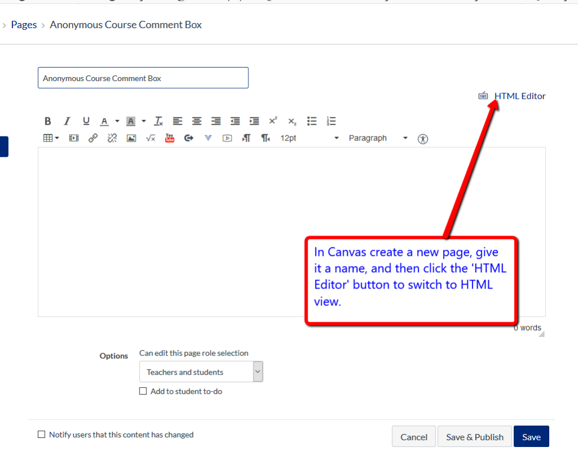Viewport: 578px width, 465px height.
Task: Click the Pages breadcrumb link
Action: pos(24,24)
